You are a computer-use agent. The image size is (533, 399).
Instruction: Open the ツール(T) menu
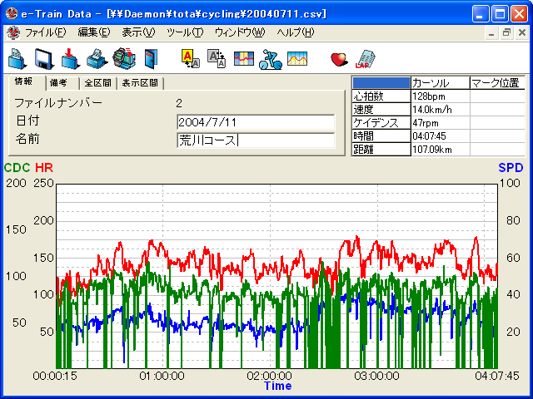(184, 32)
